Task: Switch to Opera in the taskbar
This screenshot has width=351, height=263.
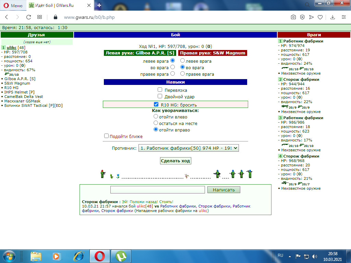Action: click(100, 256)
